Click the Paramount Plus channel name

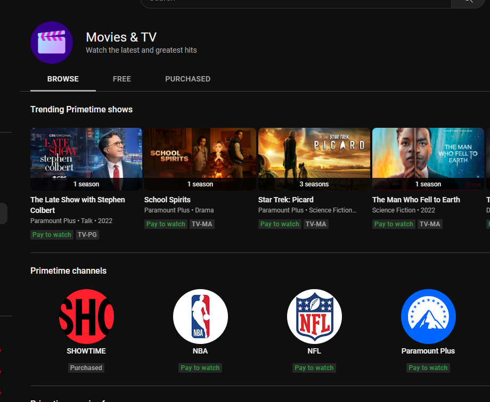coord(428,351)
